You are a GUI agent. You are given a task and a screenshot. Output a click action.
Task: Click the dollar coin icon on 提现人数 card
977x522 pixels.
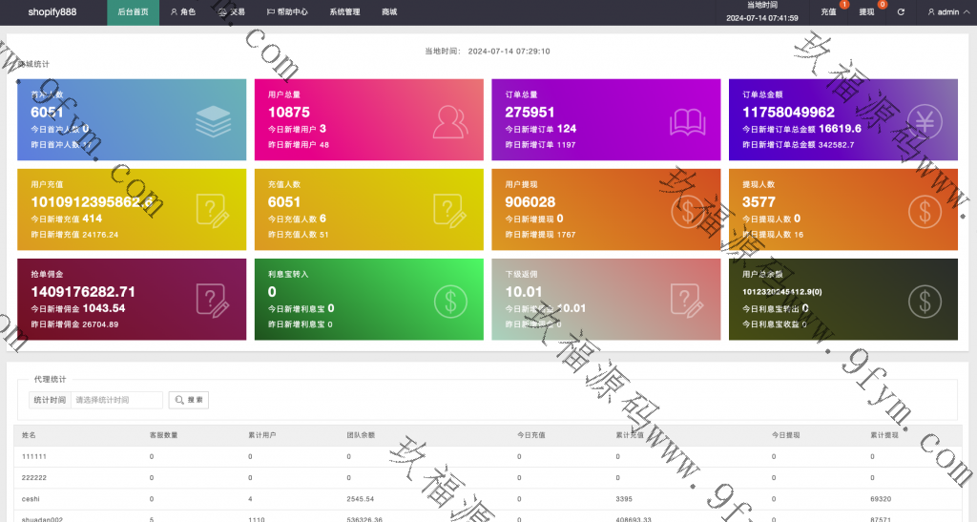(x=925, y=210)
